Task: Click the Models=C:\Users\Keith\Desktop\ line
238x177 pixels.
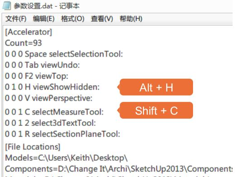Action: (x=66, y=158)
